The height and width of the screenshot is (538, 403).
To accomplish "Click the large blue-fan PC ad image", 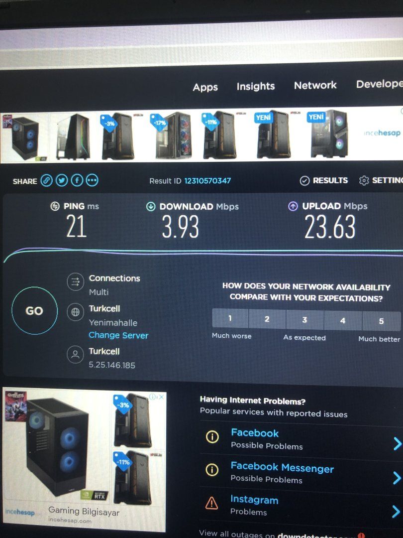I will [57, 447].
